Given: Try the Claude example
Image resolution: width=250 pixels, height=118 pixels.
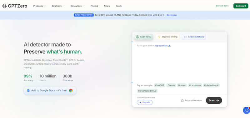Looking at the screenshot, I should [171, 85].
